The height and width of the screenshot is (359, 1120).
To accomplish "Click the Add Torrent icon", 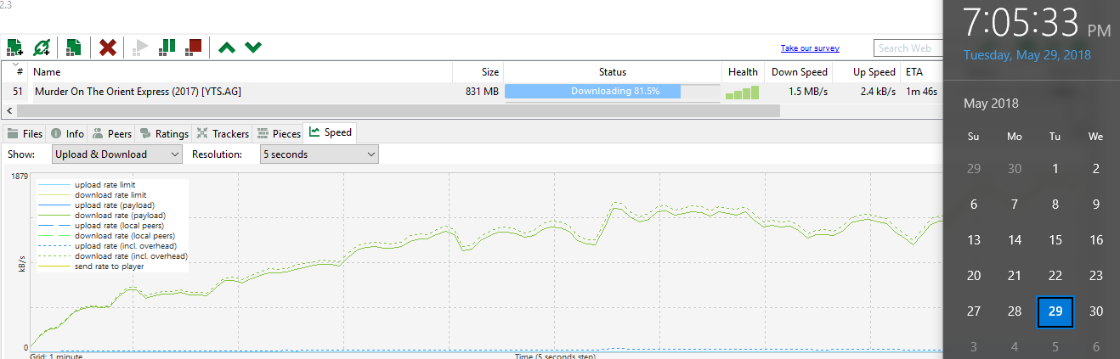I will click(x=14, y=47).
